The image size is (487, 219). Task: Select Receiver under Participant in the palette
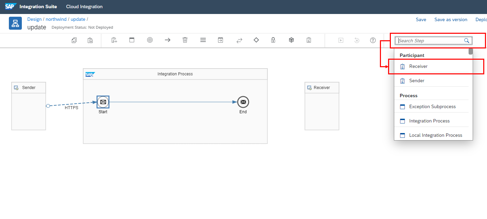coord(418,66)
